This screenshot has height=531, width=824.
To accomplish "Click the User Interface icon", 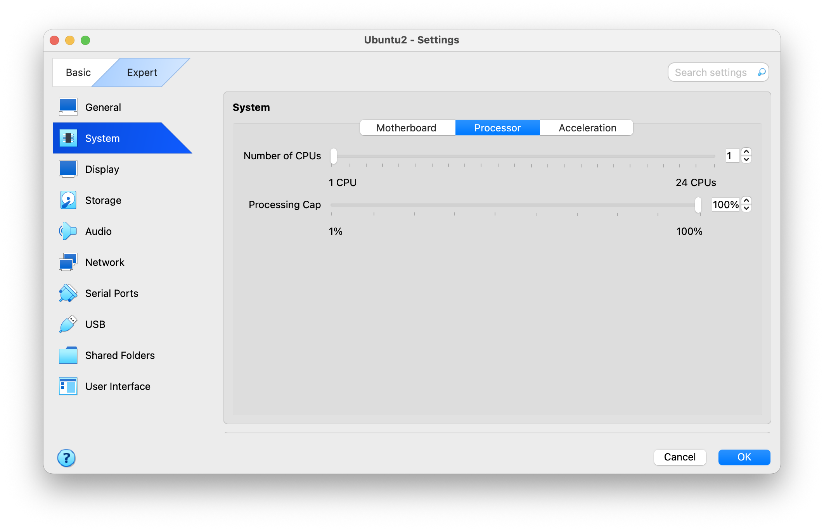I will tap(68, 386).
